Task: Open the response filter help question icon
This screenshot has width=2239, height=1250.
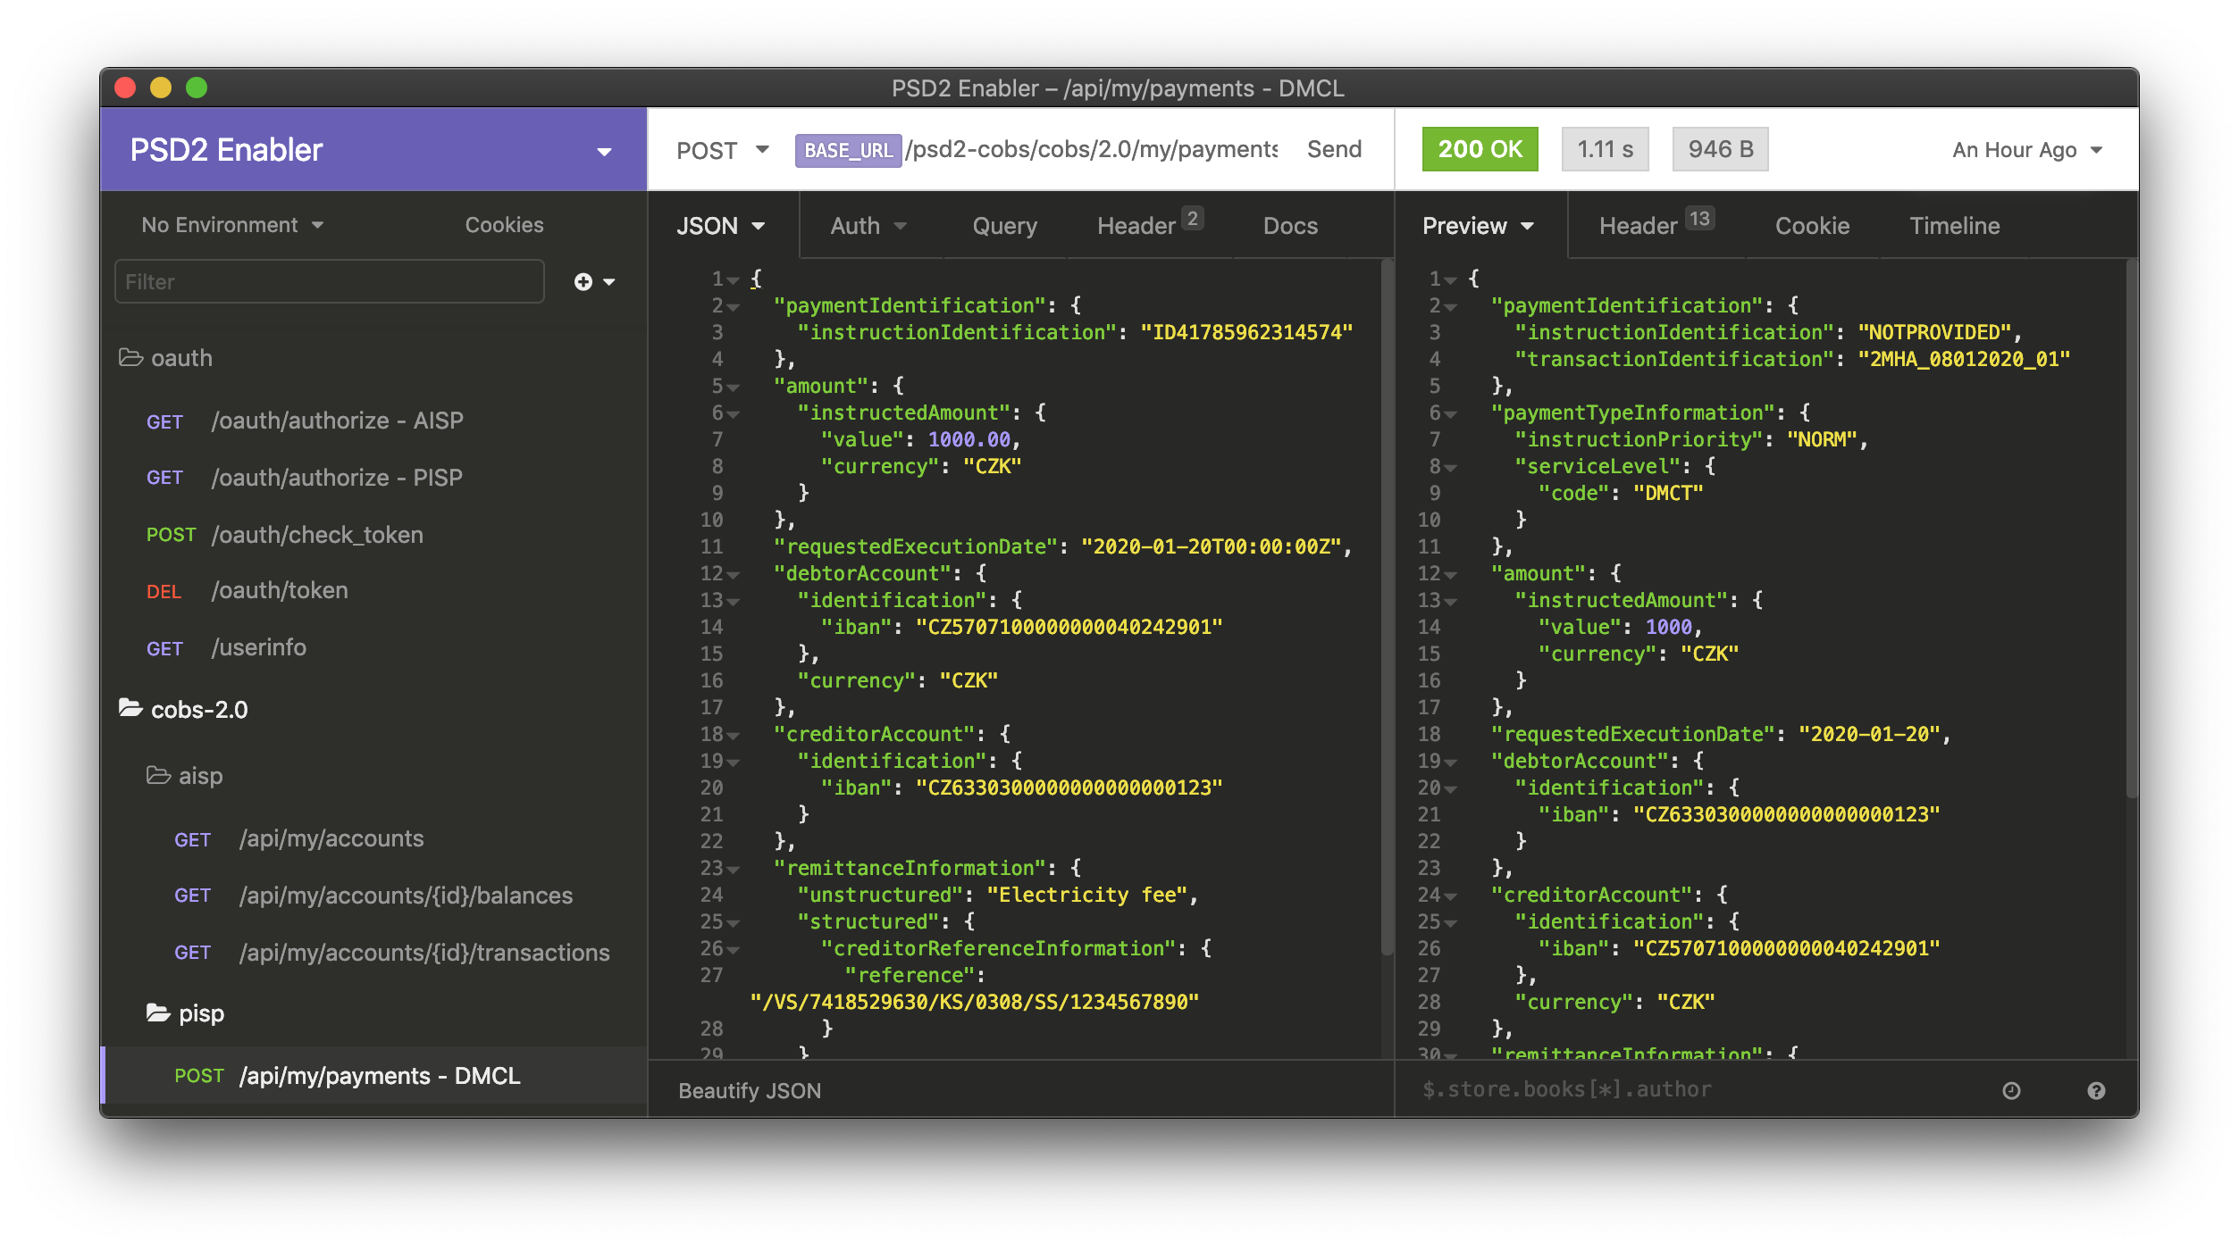Action: (x=2096, y=1090)
